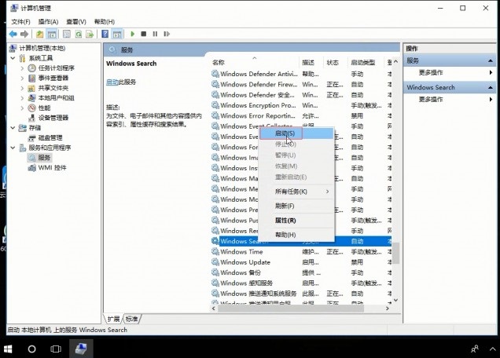Image resolution: width=500 pixels, height=358 pixels.
Task: Select Windows Encryption Pro... service row
Action: 300,105
